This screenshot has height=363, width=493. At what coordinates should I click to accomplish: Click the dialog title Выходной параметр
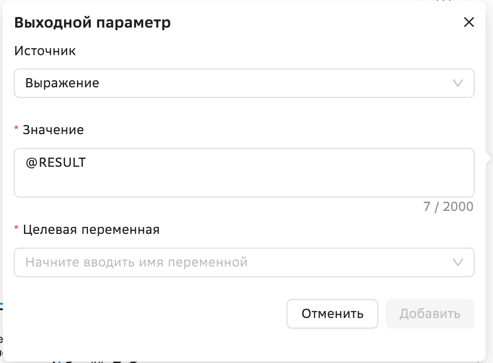[x=93, y=23]
